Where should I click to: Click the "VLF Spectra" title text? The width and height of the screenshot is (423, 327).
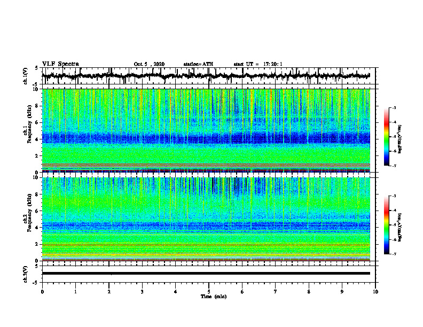(60, 64)
